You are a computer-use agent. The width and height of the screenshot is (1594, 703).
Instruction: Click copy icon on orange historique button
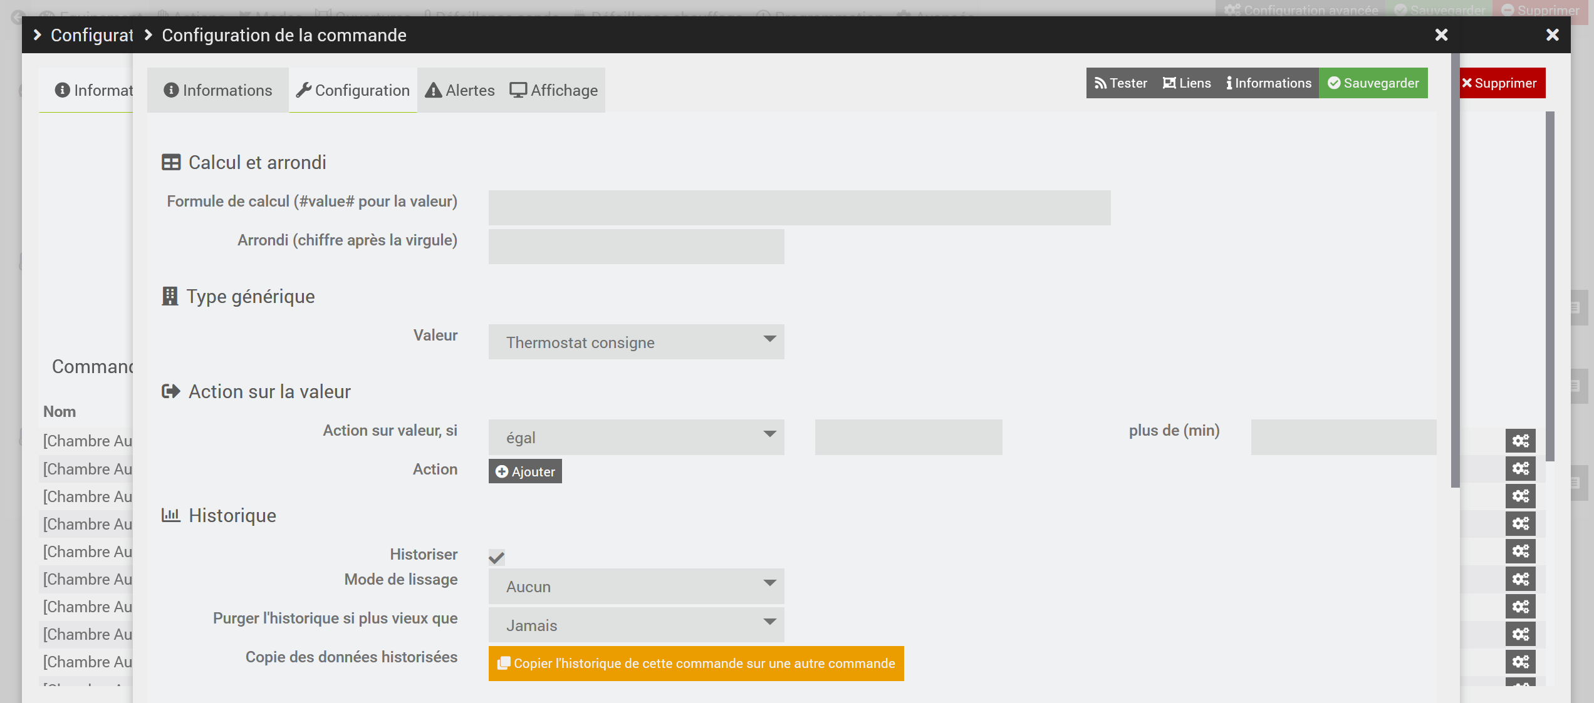tap(503, 664)
